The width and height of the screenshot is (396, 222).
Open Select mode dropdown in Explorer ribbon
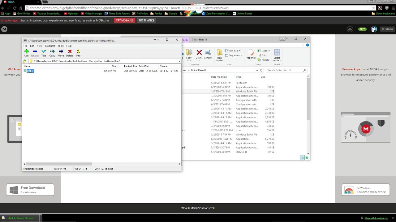point(277,55)
